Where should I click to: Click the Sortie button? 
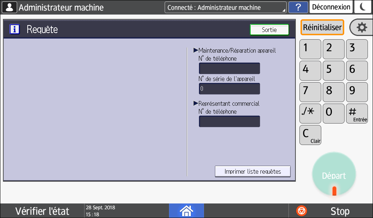(269, 30)
